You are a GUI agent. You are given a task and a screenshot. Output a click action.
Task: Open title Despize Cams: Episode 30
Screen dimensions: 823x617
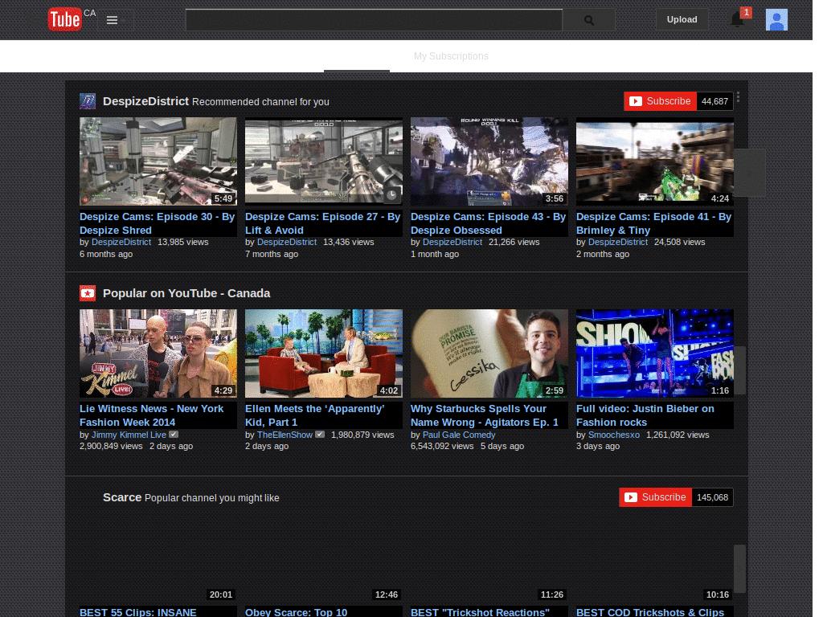pyautogui.click(x=157, y=223)
